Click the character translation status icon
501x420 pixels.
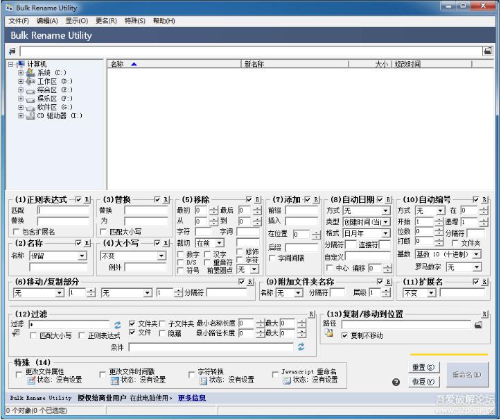[203, 380]
